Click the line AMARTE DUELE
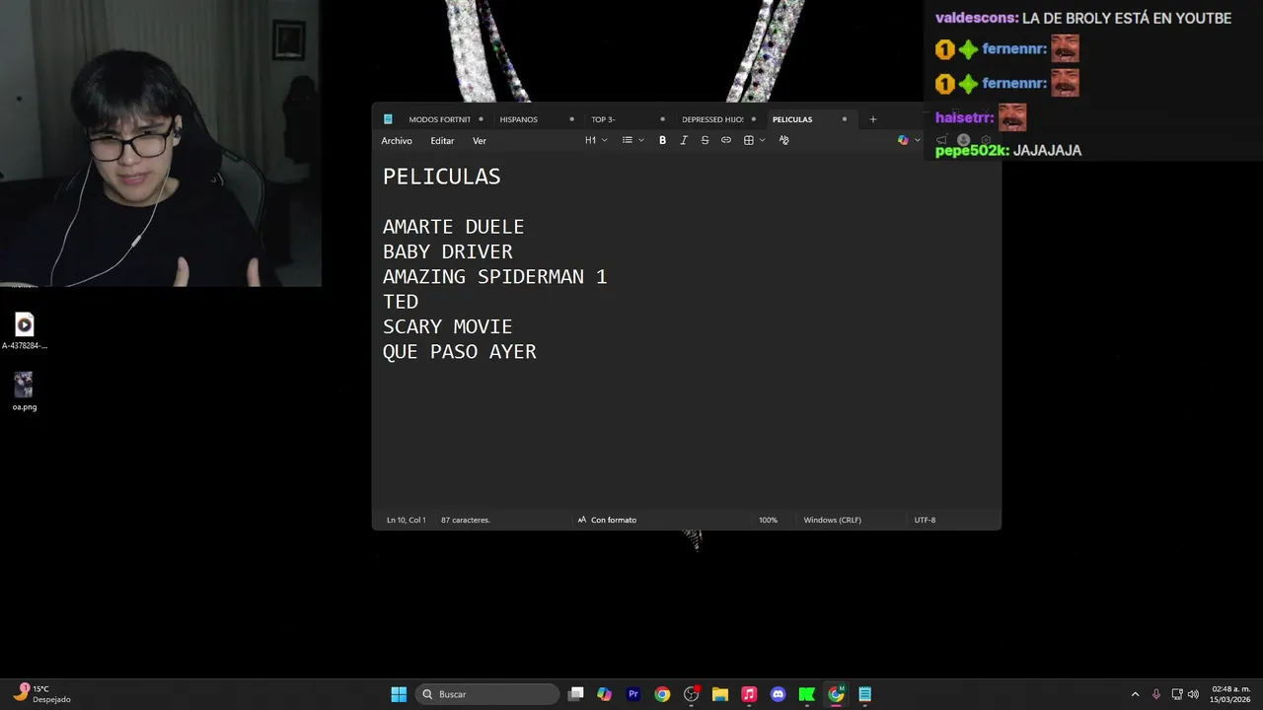The width and height of the screenshot is (1263, 710). click(x=454, y=227)
